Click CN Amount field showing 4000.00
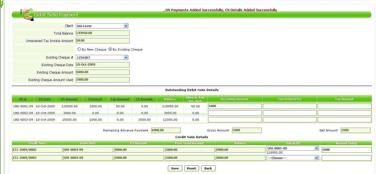The height and width of the screenshot is (174, 376). 139,158
